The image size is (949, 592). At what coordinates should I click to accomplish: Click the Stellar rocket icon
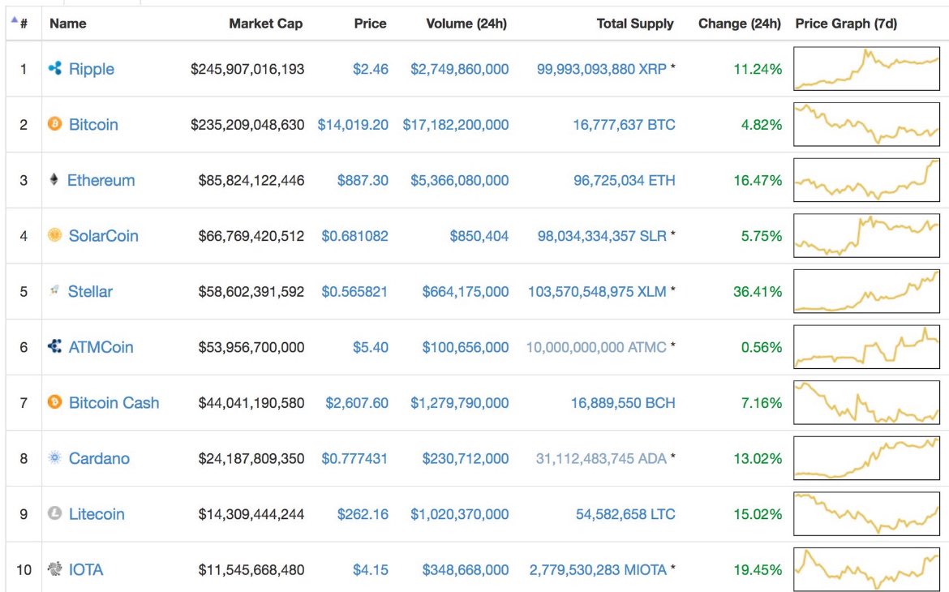54,291
